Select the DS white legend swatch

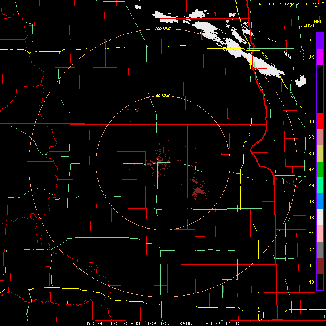click(320, 217)
